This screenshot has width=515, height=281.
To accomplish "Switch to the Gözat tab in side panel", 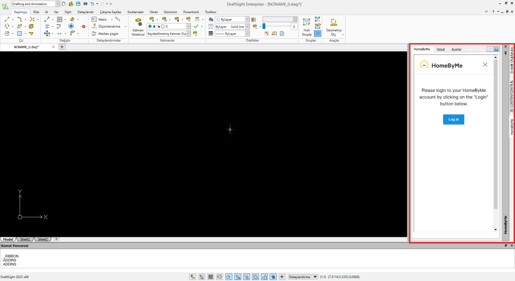I will click(x=441, y=49).
